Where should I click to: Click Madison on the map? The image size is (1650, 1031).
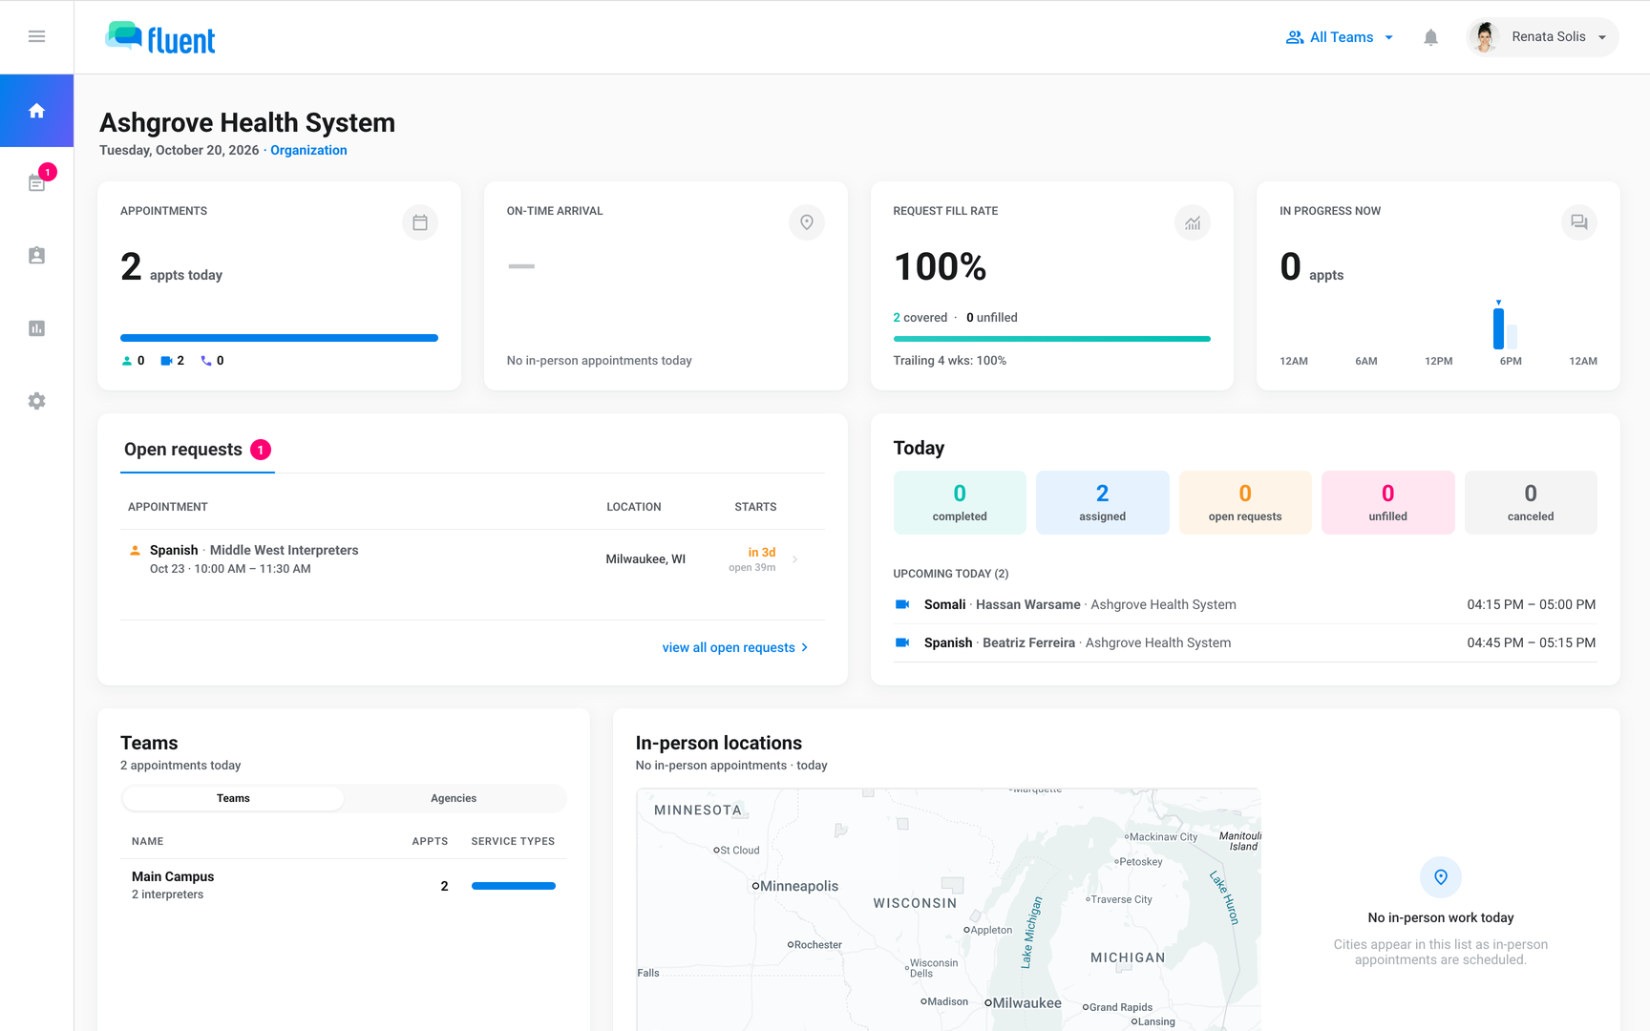click(944, 1001)
